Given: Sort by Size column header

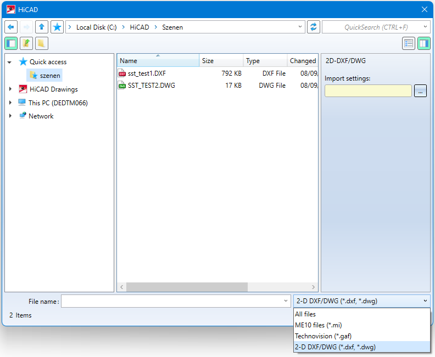Looking at the screenshot, I should tap(221, 60).
